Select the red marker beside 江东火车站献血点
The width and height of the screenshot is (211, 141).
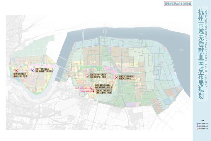tap(116, 77)
